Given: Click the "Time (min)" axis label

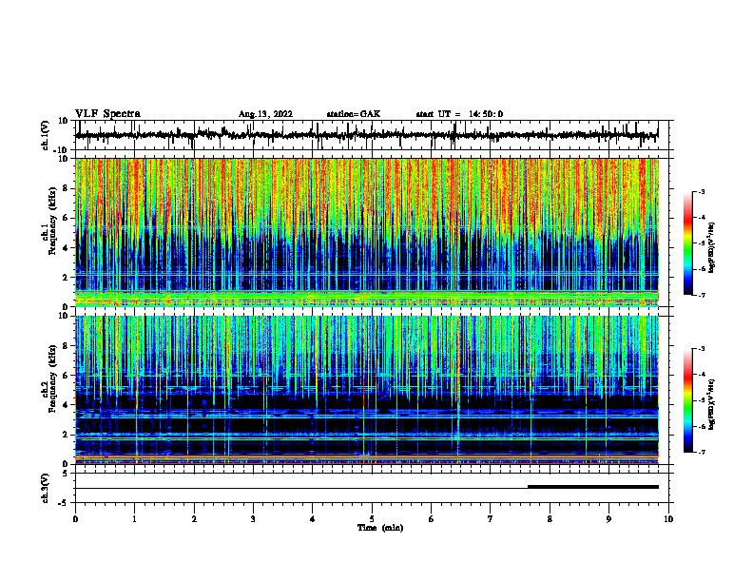Looking at the screenshot, I should click(380, 528).
